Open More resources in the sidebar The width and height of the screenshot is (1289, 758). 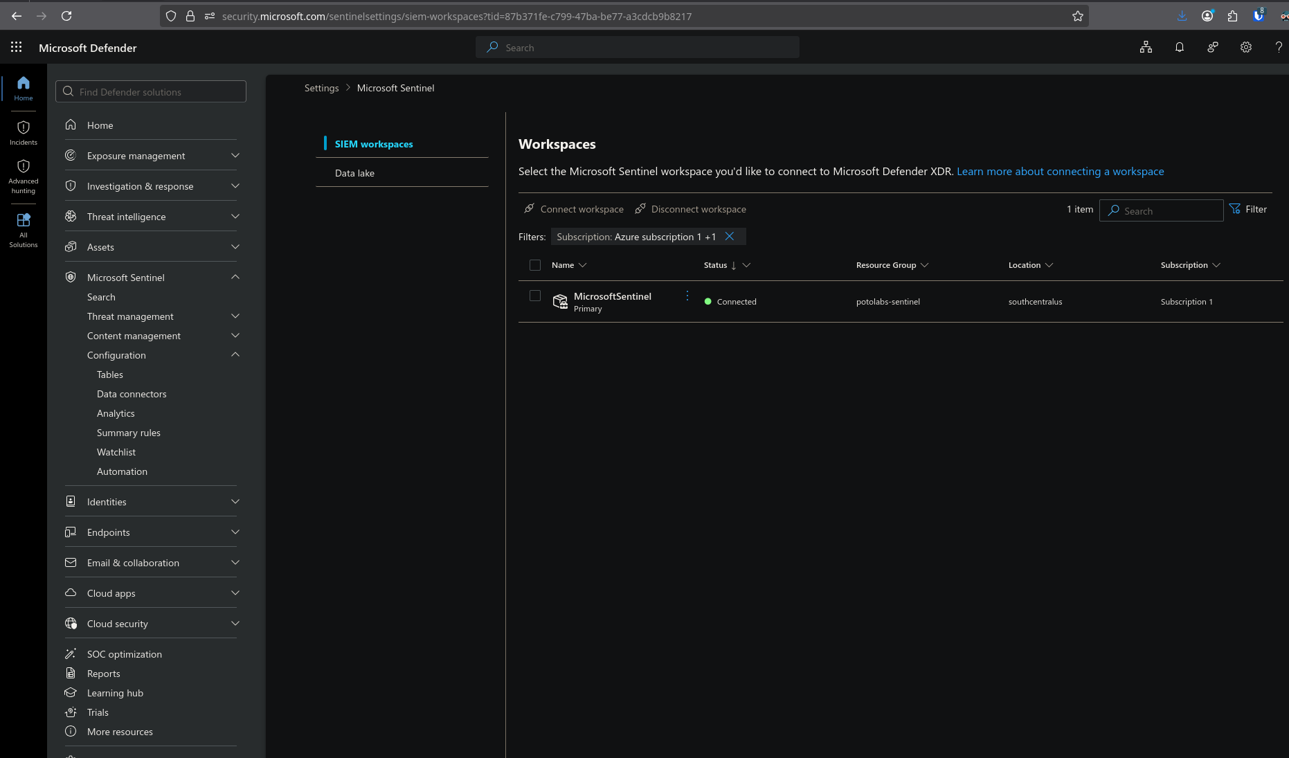tap(120, 732)
